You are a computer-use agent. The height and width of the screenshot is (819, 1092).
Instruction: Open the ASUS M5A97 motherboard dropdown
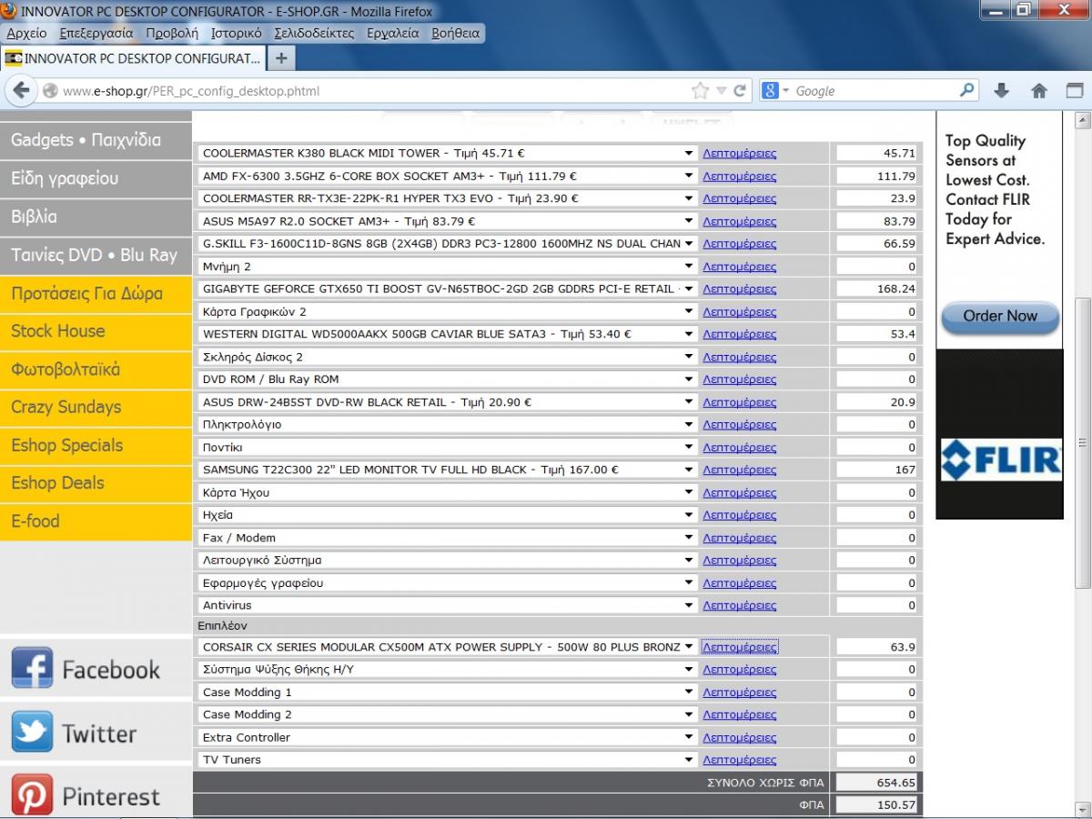pos(448,221)
